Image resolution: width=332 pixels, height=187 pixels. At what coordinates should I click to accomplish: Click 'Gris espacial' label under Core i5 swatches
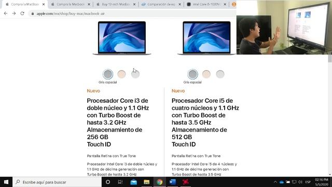click(x=192, y=82)
